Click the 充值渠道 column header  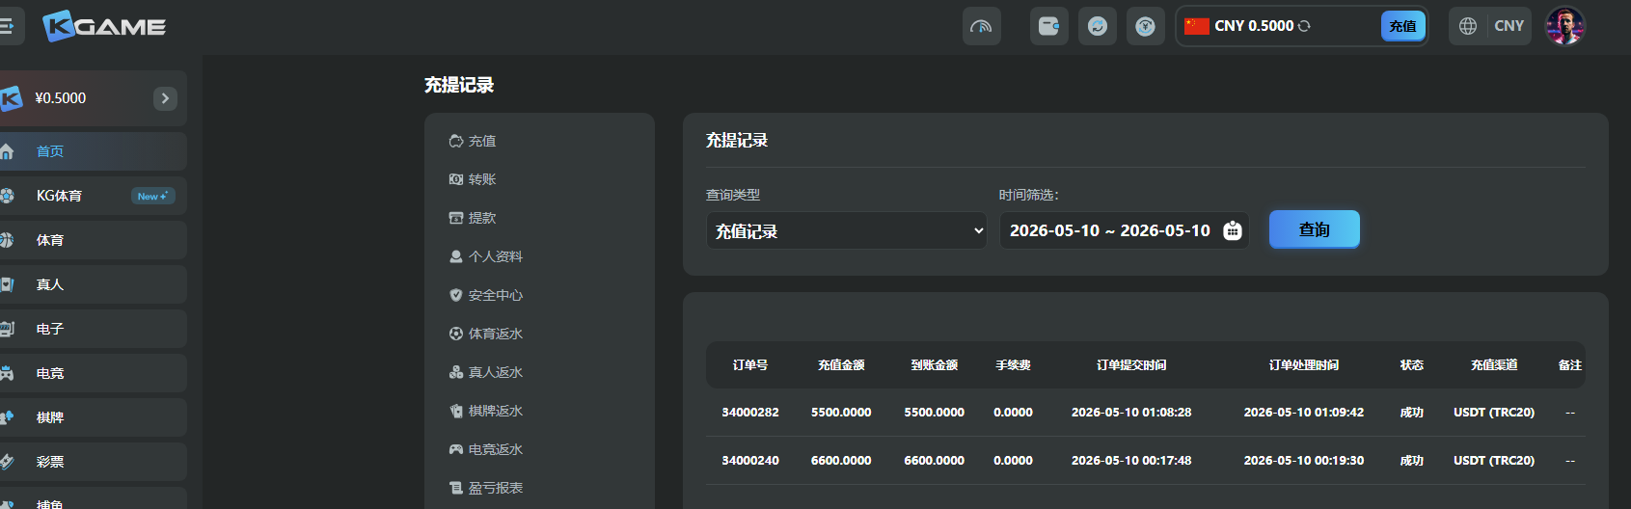coord(1494,365)
